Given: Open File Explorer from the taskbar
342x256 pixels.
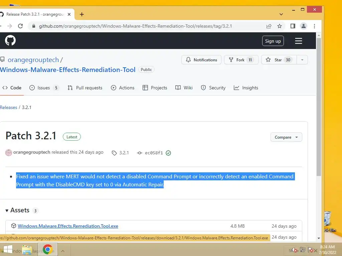Looking at the screenshot, I should (27, 250).
